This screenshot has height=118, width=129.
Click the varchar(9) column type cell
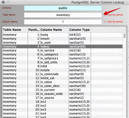(x=80, y=74)
